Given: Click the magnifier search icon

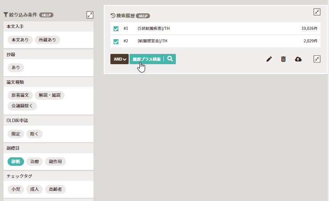Looking at the screenshot, I should (x=170, y=59).
